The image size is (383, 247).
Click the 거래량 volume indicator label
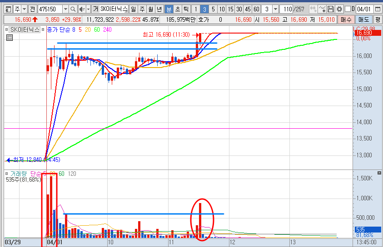pos(19,174)
